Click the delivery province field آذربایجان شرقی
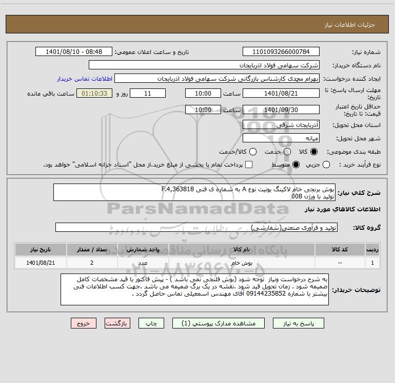The width and height of the screenshot is (395, 383). (x=281, y=124)
